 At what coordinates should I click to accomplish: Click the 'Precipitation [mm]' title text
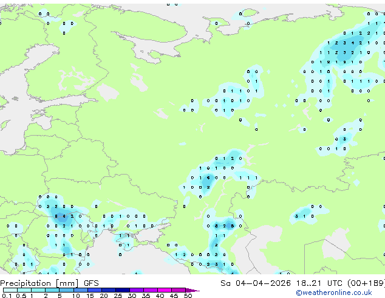click(x=39, y=283)
